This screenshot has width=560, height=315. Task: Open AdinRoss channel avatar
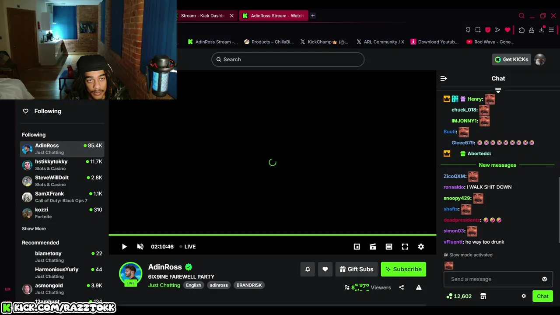130,273
